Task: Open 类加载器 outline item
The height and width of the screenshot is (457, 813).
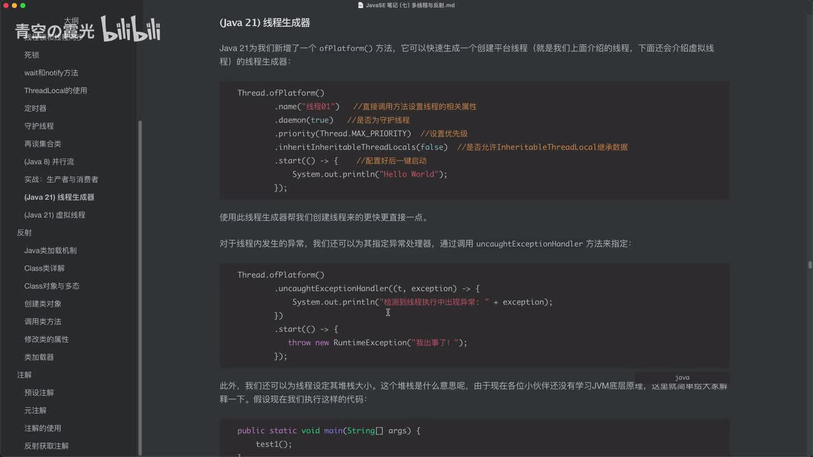Action: (39, 357)
